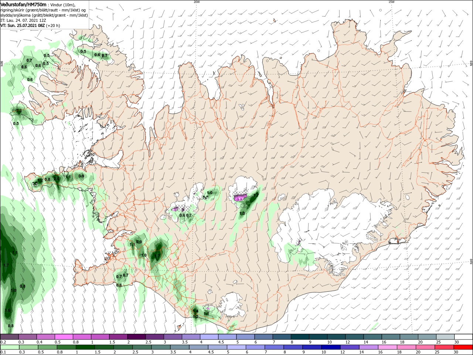Viewport: 473px width, 355px height.
Task: Click the 1.6 rain value off the southwest coast
Action: coord(7,310)
